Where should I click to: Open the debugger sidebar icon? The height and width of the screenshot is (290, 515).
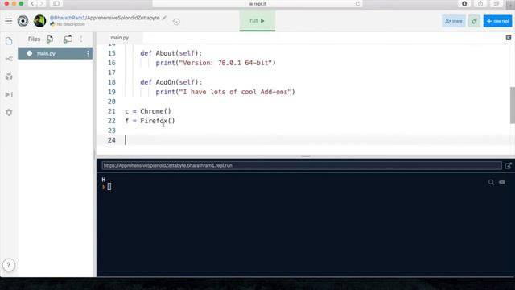[x=9, y=95]
